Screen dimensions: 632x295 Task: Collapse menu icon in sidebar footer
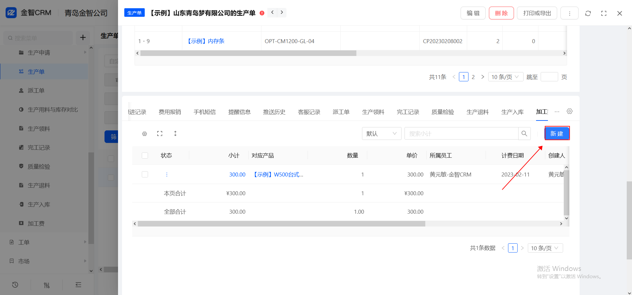pos(78,285)
